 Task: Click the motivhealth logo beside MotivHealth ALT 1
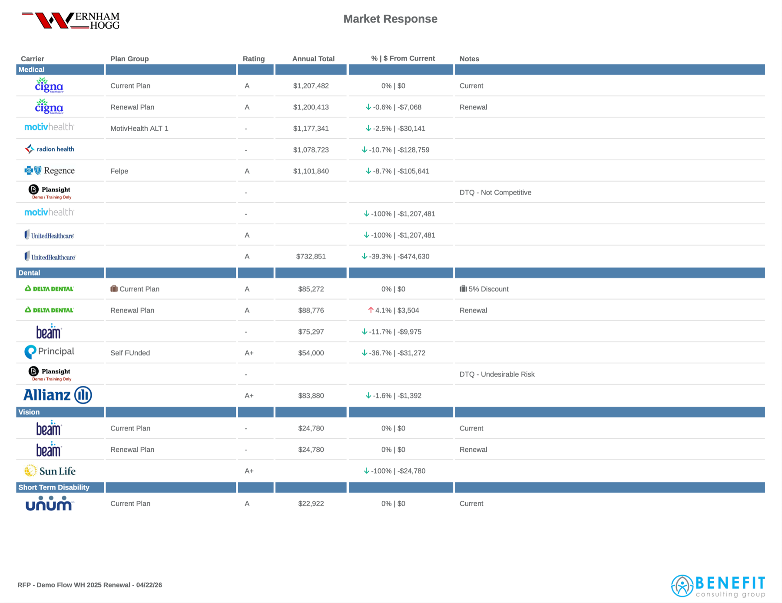[x=49, y=127]
